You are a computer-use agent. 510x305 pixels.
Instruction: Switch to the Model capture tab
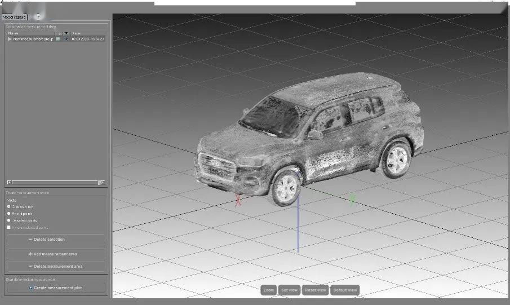[14, 17]
